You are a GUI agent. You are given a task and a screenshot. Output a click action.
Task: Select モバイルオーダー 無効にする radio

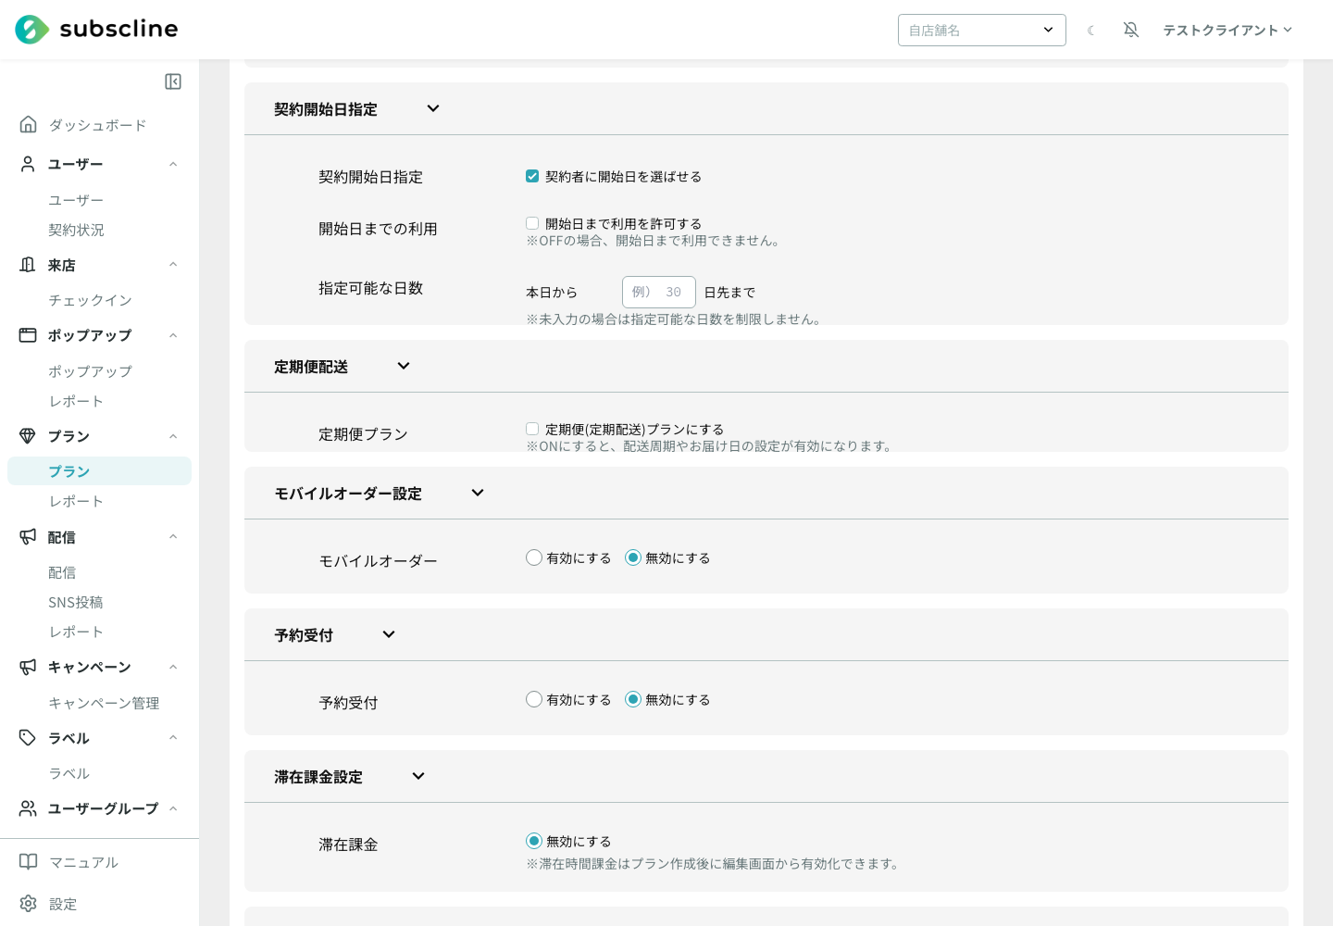click(x=633, y=557)
